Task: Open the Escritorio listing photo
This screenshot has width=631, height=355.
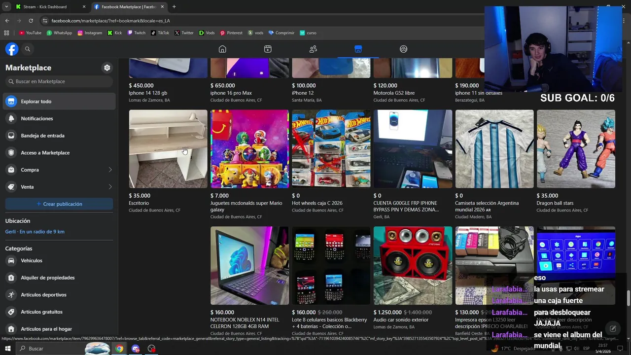Action: pyautogui.click(x=168, y=149)
